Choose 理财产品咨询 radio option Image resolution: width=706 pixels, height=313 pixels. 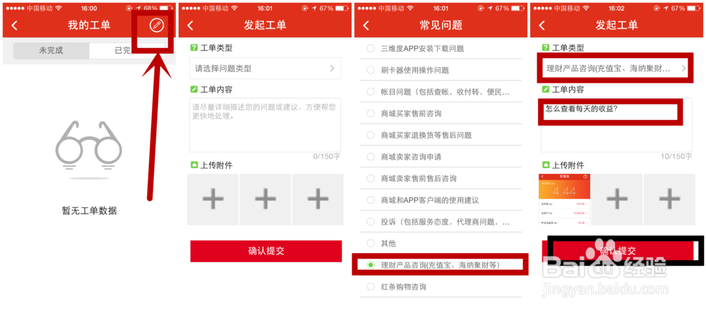click(371, 265)
